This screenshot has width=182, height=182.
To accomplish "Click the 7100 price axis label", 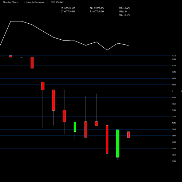I will (x=174, y=129).
